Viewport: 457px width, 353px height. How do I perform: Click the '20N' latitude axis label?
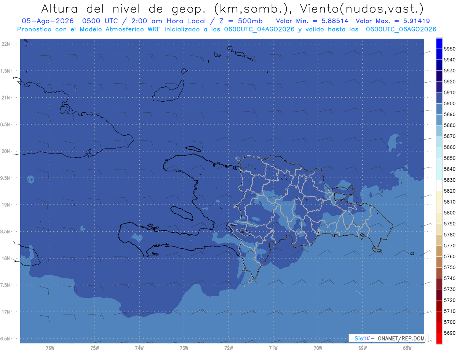pyautogui.click(x=6, y=152)
